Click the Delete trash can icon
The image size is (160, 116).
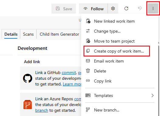click(88, 71)
